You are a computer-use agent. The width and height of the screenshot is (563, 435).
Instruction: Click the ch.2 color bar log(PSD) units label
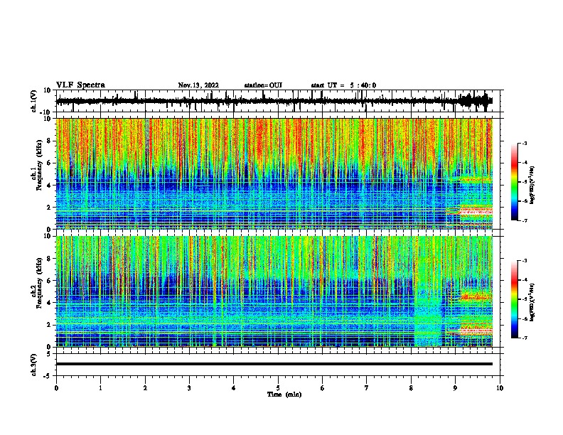pos(532,302)
